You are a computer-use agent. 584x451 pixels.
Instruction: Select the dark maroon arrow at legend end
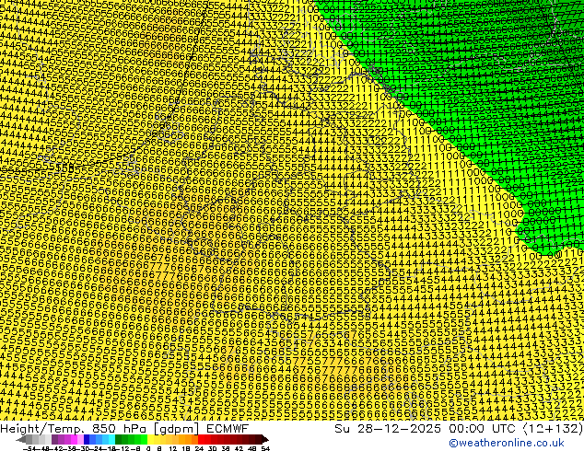pyautogui.click(x=265, y=439)
